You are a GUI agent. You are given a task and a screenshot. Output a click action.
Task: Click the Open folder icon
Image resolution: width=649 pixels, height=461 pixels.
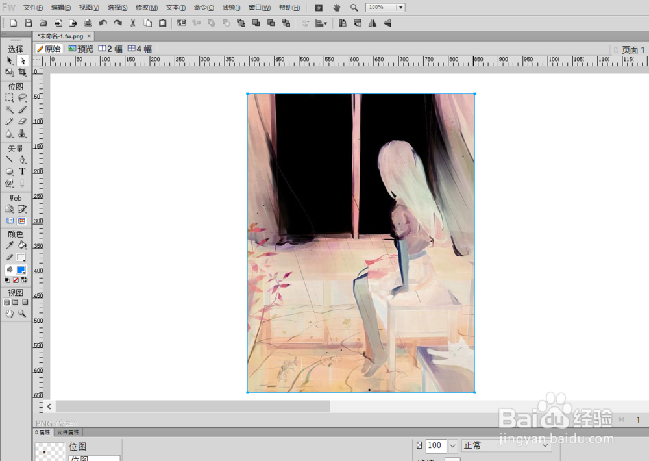coord(43,23)
